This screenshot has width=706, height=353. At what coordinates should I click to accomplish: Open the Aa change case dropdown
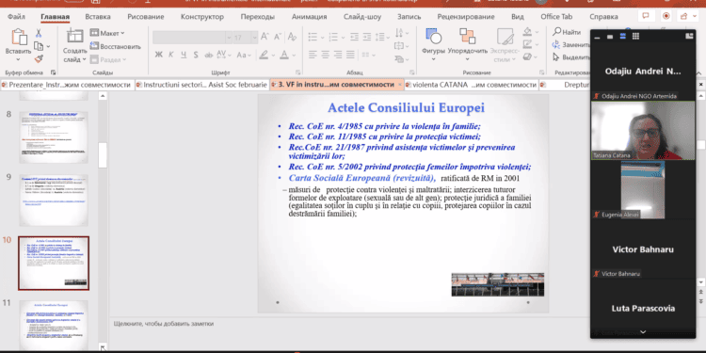click(244, 55)
